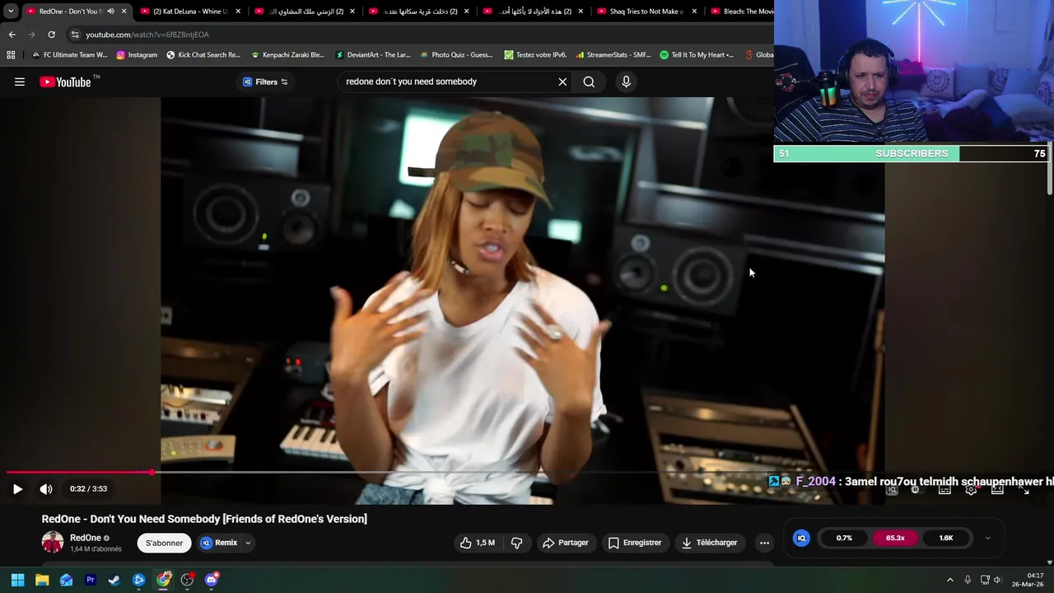The image size is (1054, 593).
Task: Open File Explorer from the taskbar
Action: [x=42, y=580]
